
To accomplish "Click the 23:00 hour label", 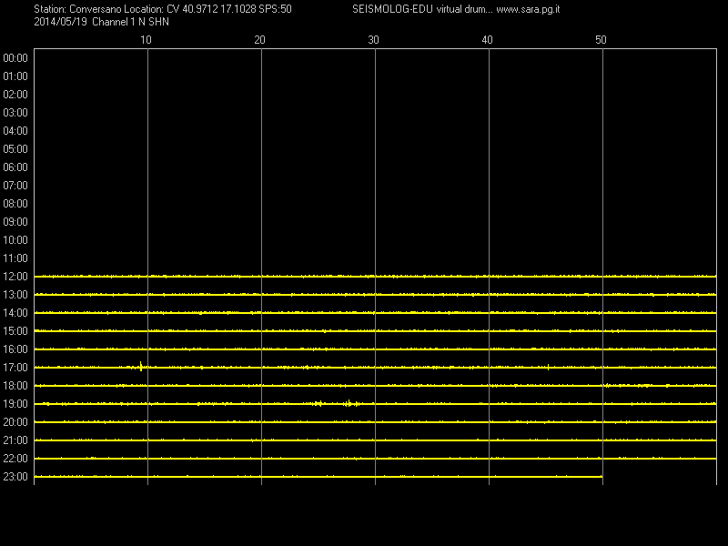I will [x=15, y=476].
